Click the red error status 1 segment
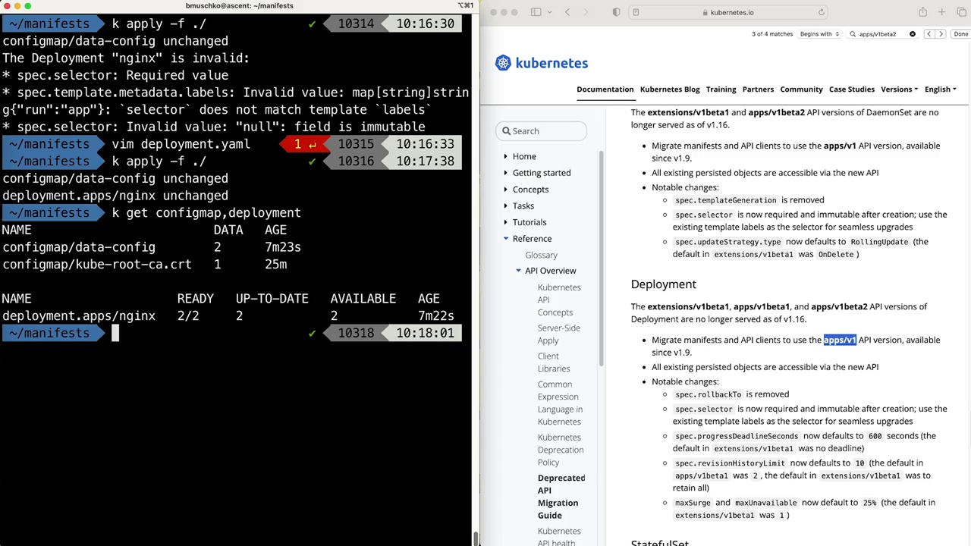 (306, 144)
